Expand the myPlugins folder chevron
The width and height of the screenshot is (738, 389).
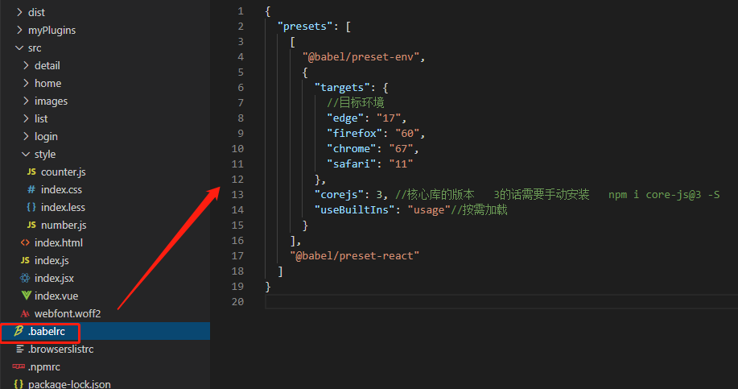tap(19, 30)
